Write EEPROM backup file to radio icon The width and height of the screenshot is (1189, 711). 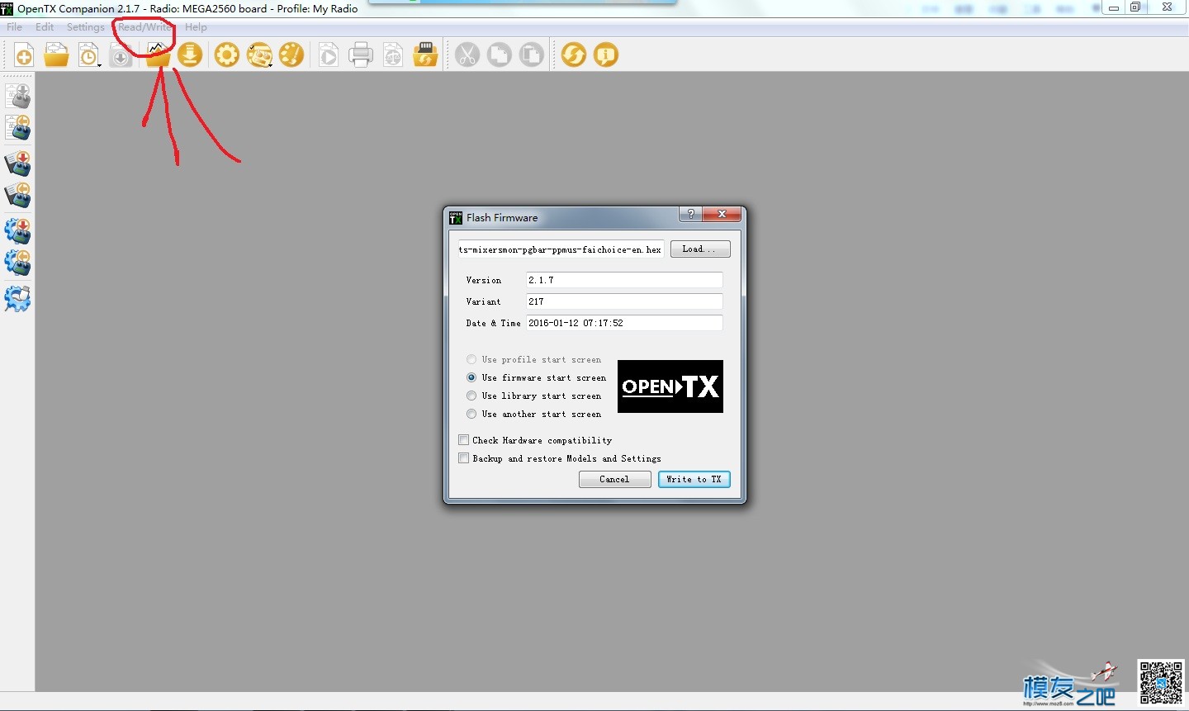pyautogui.click(x=18, y=164)
